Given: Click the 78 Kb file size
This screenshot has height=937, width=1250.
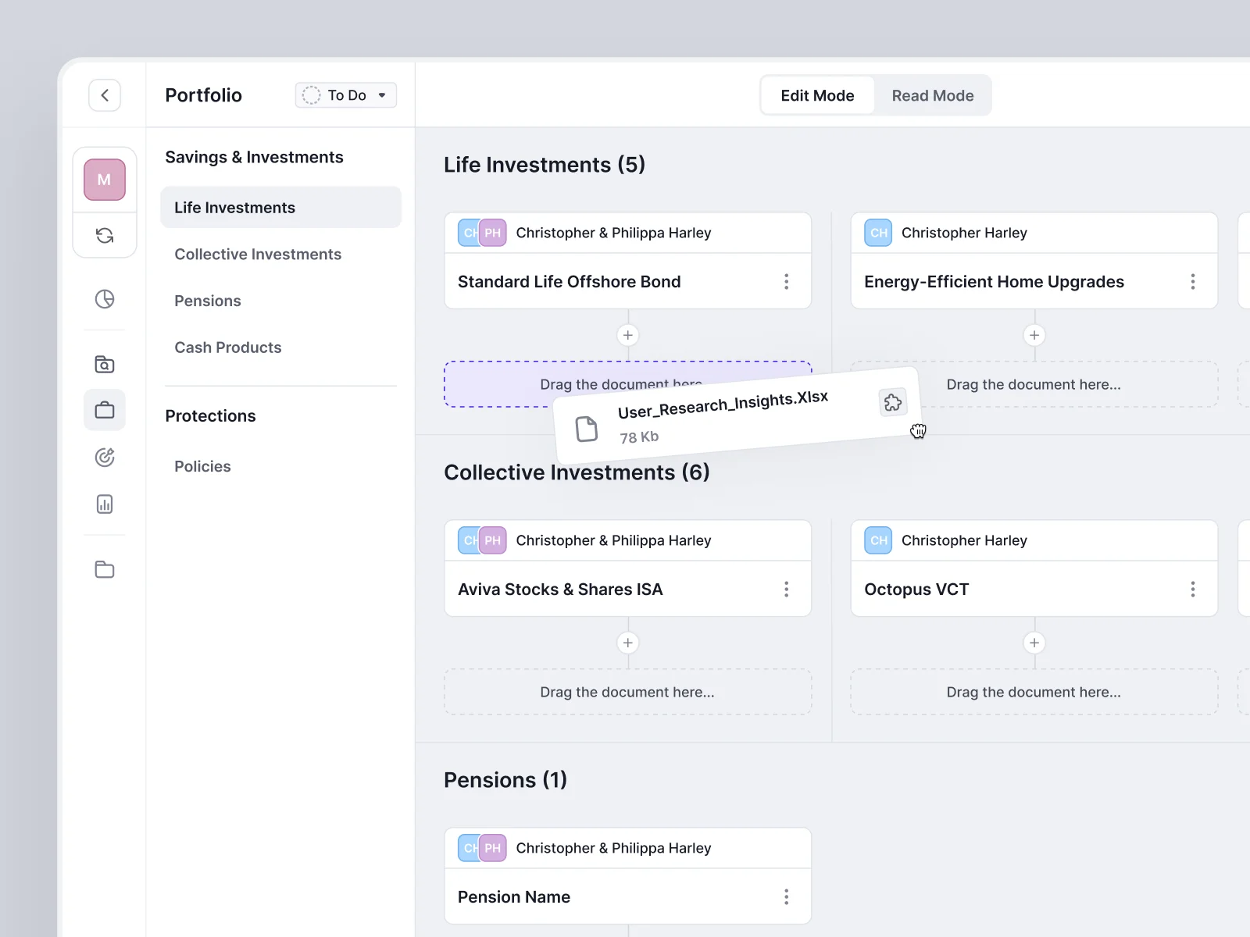Looking at the screenshot, I should pos(639,437).
